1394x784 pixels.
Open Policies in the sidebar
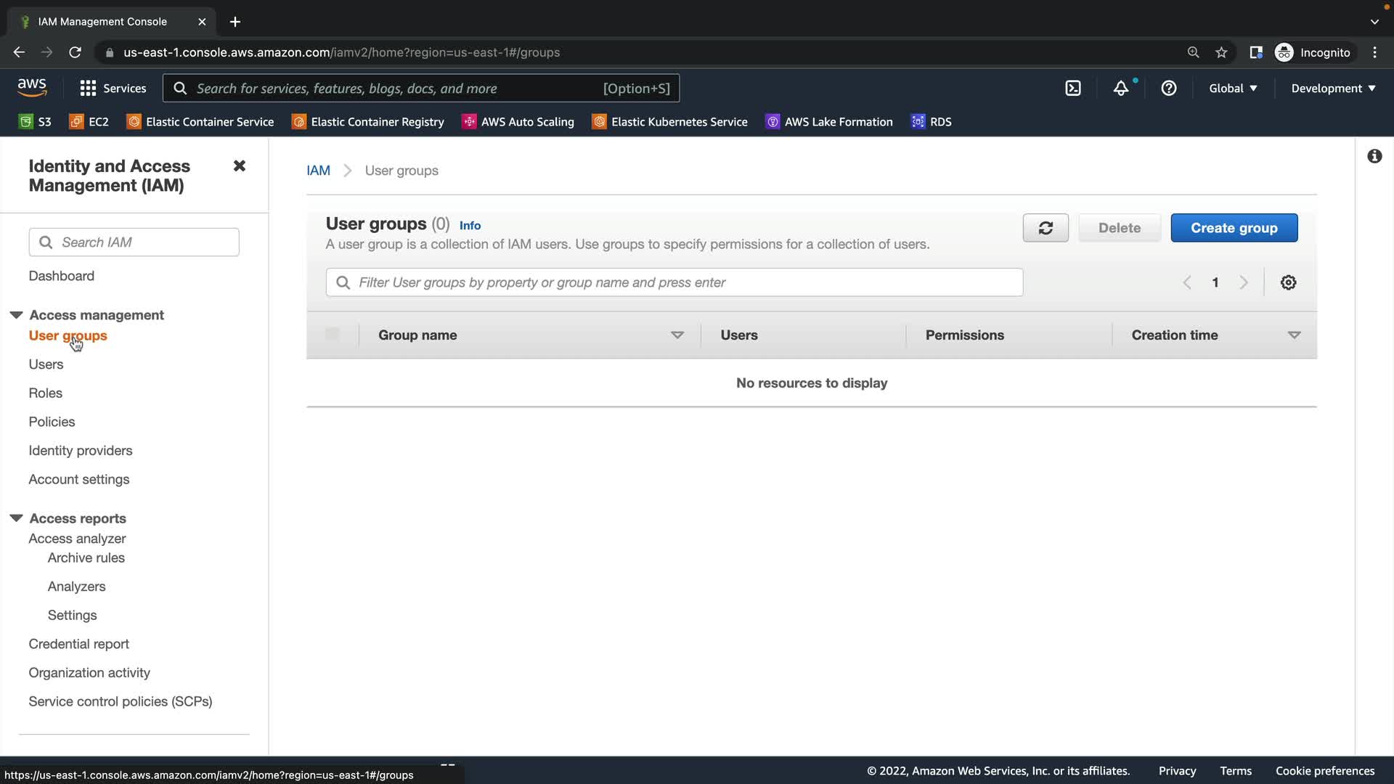(52, 422)
